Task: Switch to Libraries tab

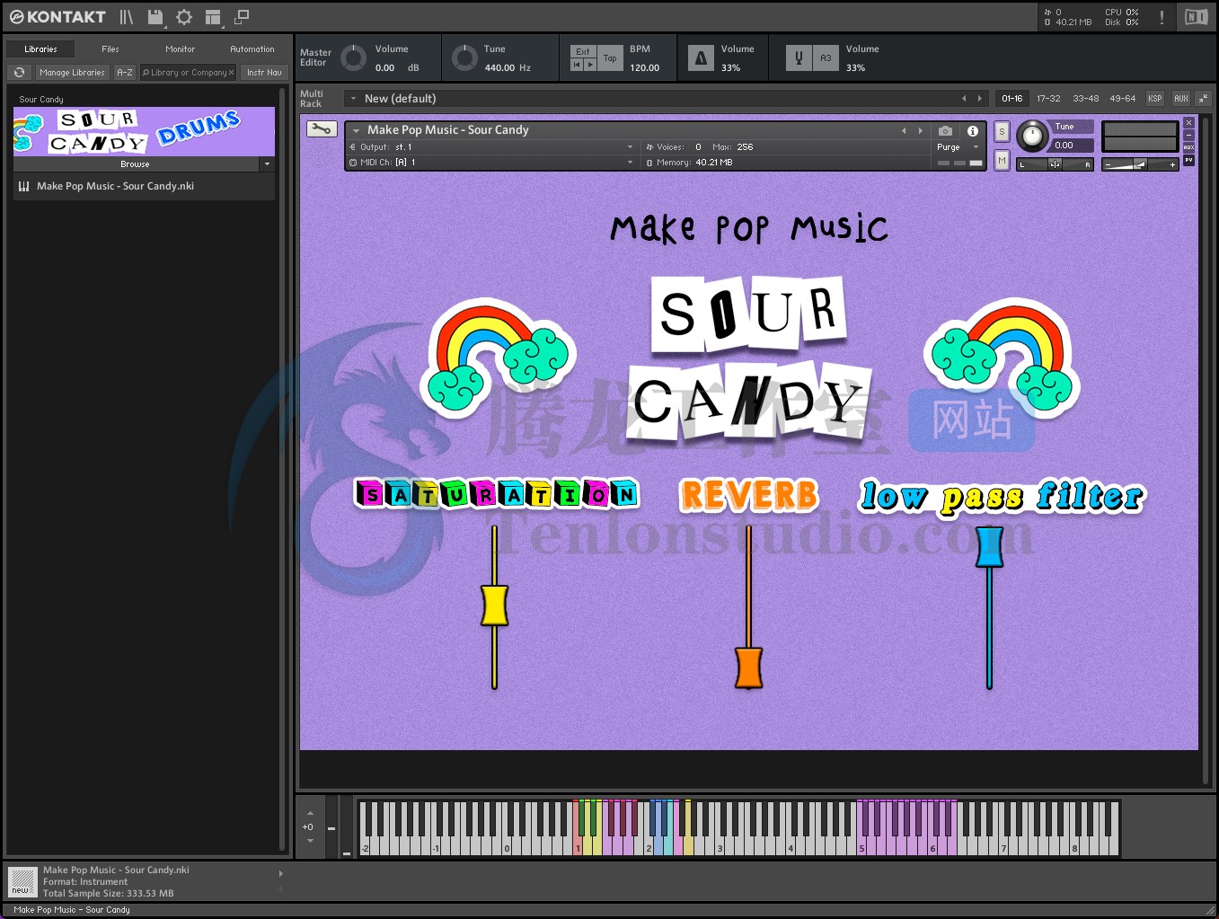Action: 40,49
